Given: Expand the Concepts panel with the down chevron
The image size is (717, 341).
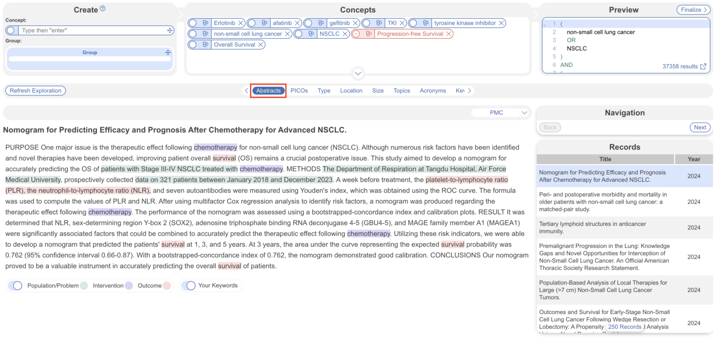Looking at the screenshot, I should pos(358,73).
